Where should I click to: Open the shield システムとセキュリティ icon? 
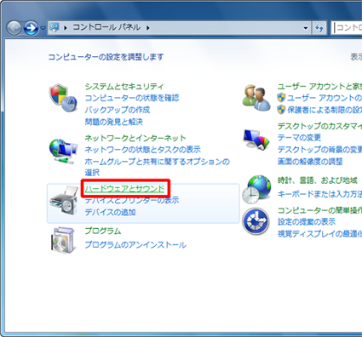pyautogui.click(x=63, y=98)
